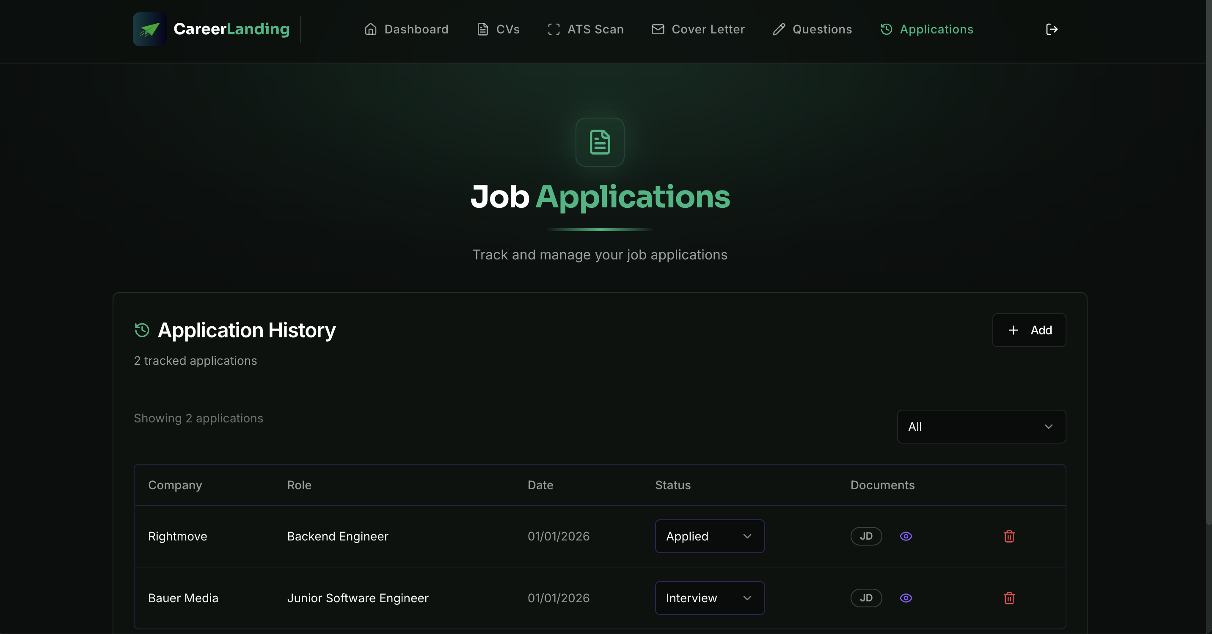Screen dimensions: 1212x634
Task: Open the ATS Scan page
Action: pyautogui.click(x=586, y=29)
